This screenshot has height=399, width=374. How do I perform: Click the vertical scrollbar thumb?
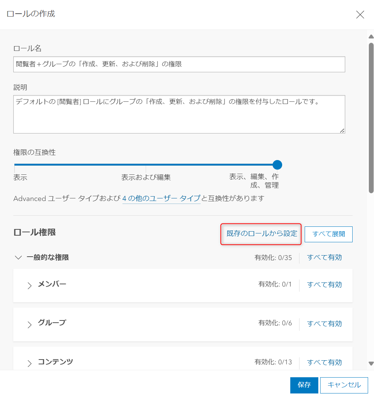tap(371, 118)
